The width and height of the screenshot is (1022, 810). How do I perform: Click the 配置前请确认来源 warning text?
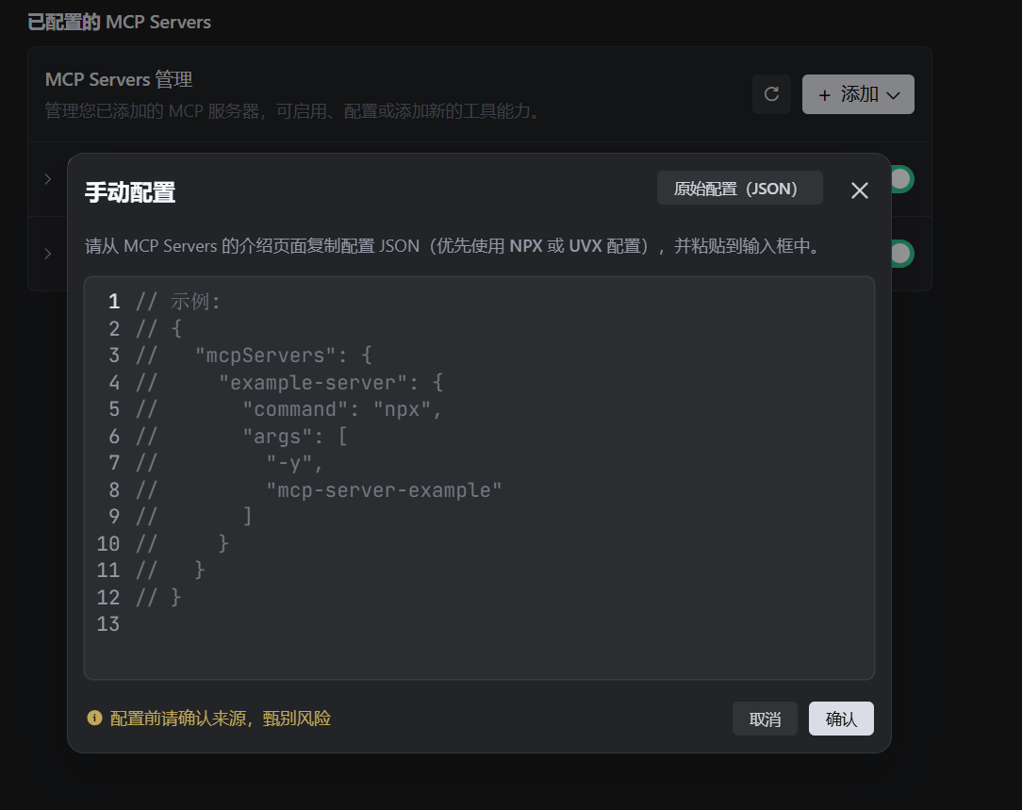pyautogui.click(x=221, y=719)
